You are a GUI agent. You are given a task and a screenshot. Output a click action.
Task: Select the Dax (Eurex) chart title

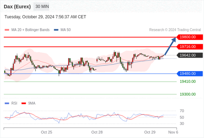[17, 7]
